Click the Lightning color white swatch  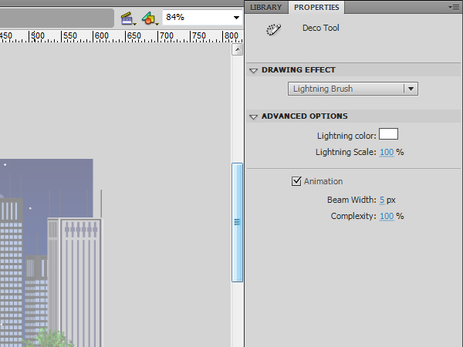pos(388,134)
